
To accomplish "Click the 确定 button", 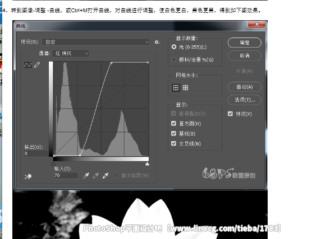I will [245, 43].
